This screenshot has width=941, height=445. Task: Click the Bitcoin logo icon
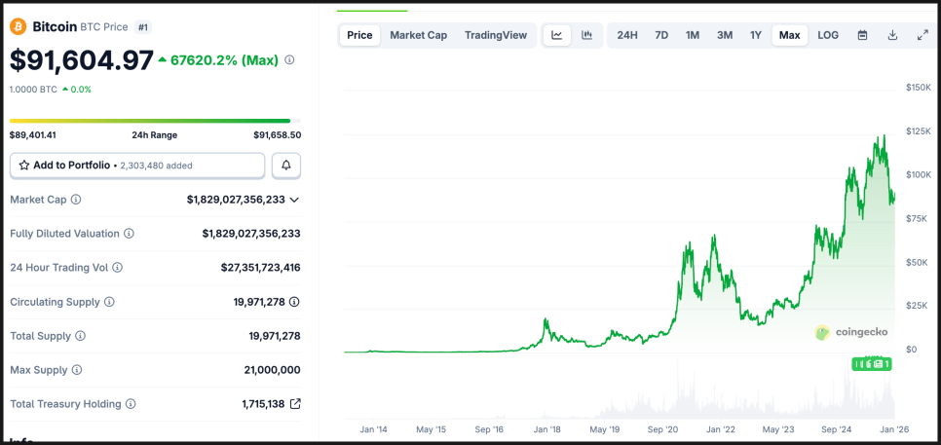[18, 27]
